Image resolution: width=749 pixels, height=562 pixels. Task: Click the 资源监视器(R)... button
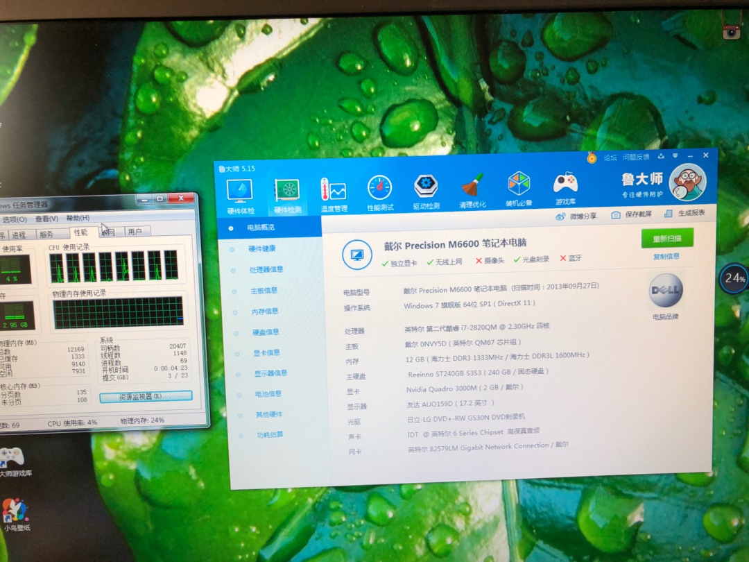coord(146,397)
